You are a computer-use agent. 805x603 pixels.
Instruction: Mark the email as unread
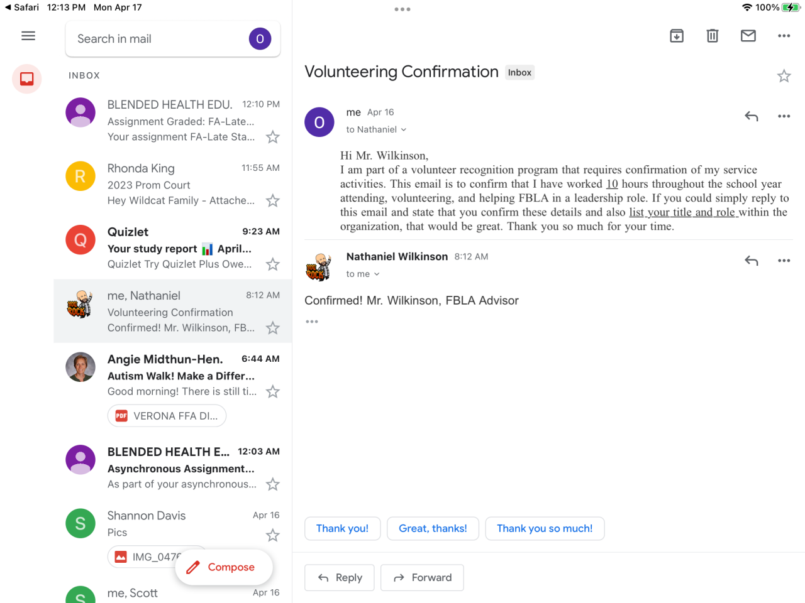coord(748,36)
